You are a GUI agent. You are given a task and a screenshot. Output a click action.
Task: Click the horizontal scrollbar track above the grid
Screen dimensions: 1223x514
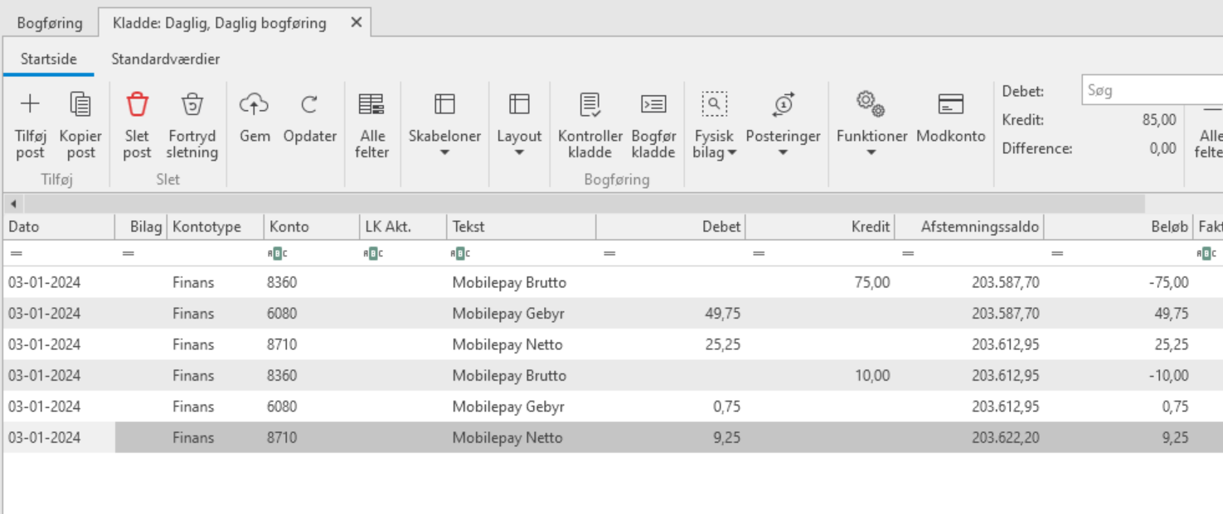tap(584, 204)
